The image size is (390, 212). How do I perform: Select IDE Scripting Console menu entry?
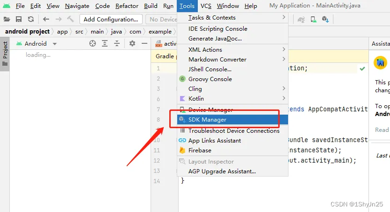232,29
